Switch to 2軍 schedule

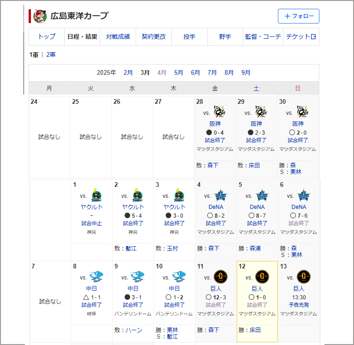point(51,54)
